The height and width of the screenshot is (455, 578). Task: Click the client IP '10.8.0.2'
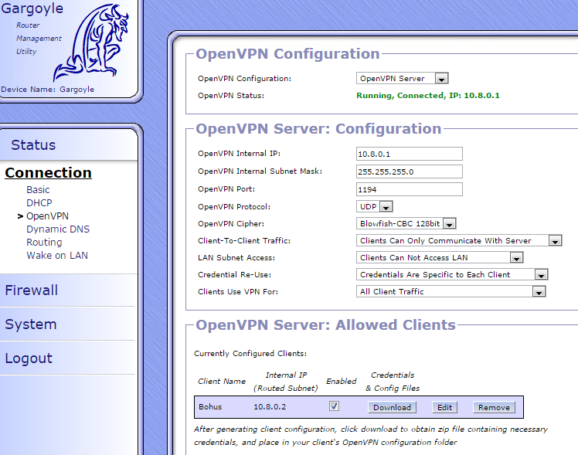click(270, 407)
